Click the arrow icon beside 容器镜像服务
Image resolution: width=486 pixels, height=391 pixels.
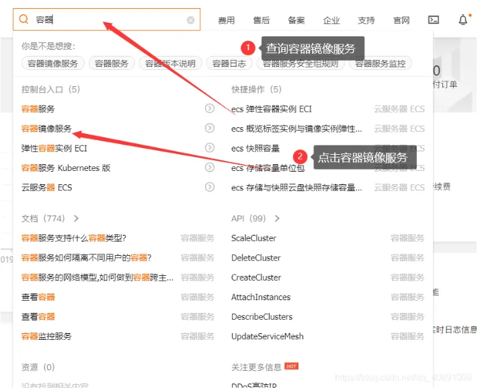coord(210,128)
